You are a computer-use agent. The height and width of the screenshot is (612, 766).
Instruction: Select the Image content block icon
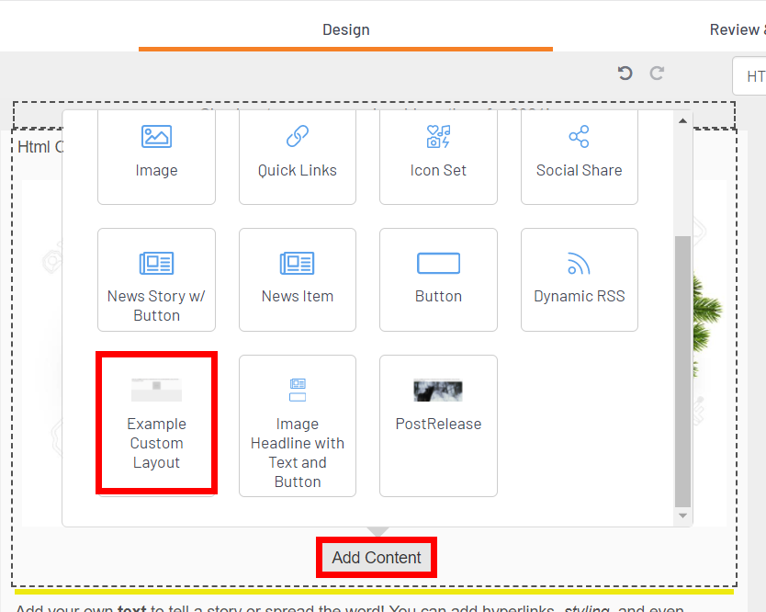(x=156, y=137)
